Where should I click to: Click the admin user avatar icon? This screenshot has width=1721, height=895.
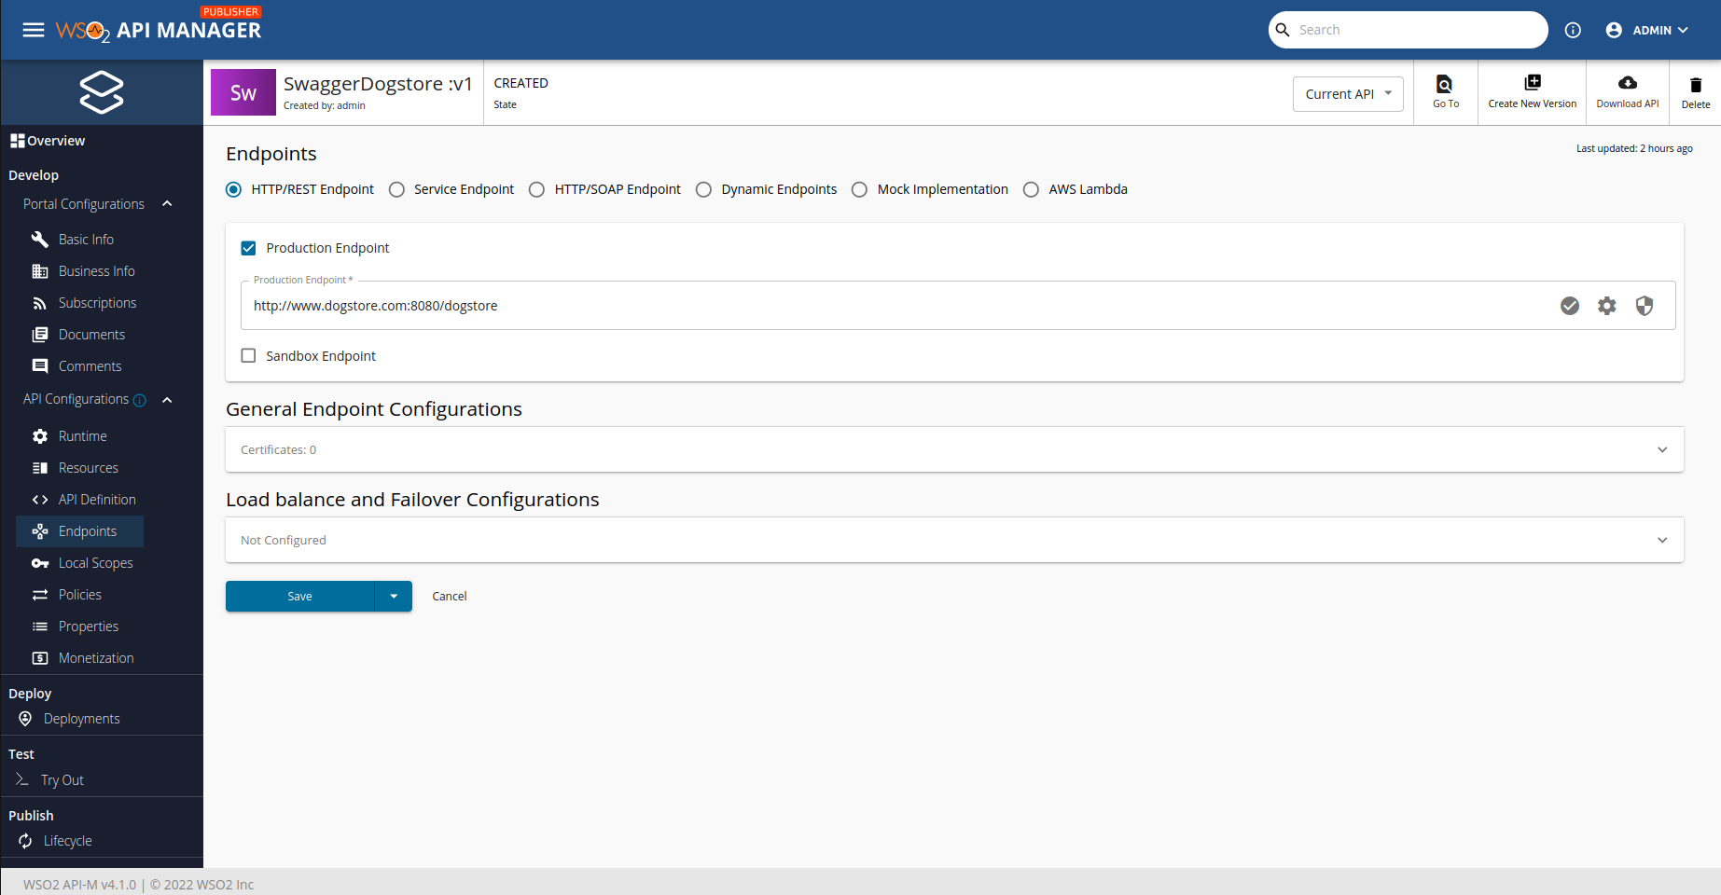point(1614,30)
